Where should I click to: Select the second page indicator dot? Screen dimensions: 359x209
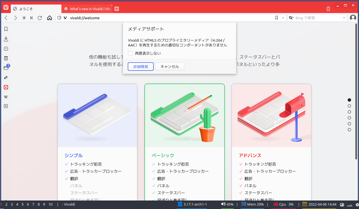coord(349,106)
